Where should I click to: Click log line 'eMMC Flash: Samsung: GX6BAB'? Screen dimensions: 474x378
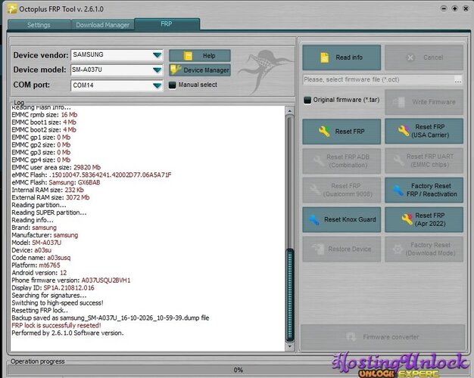[x=56, y=182]
